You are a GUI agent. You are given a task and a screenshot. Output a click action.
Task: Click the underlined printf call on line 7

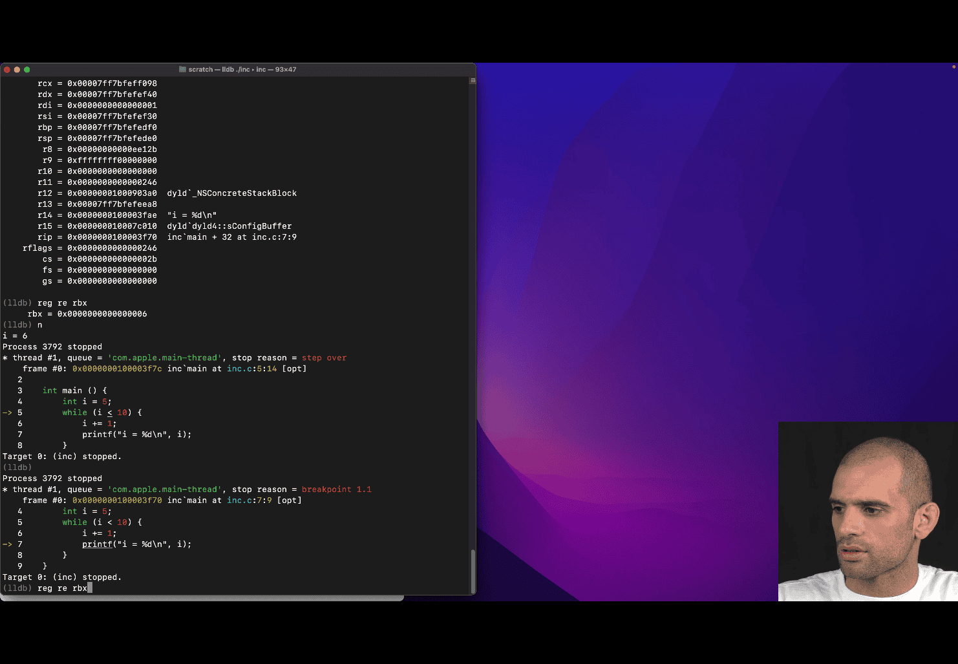point(97,544)
